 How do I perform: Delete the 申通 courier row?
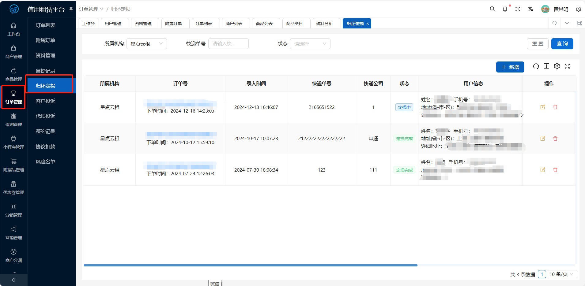(x=555, y=139)
